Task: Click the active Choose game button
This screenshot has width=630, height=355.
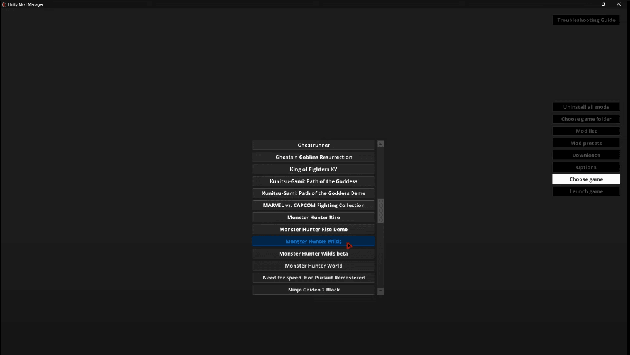Action: pos(586,179)
